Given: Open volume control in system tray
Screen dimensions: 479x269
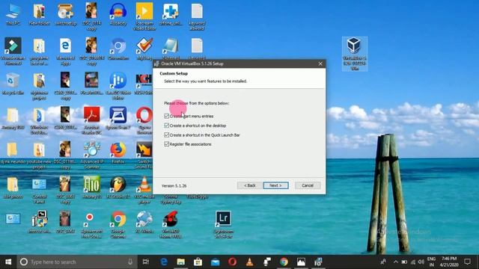Looking at the screenshot, I should click(421, 262).
